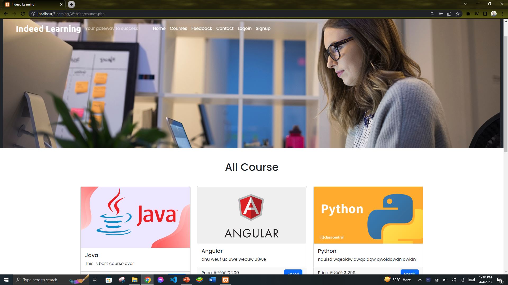Viewport: 508px width, 285px height.
Task: Open the tab search dropdown arrow
Action: coord(465,4)
